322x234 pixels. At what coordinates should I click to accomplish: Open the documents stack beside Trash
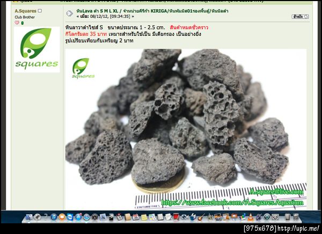[288, 217]
